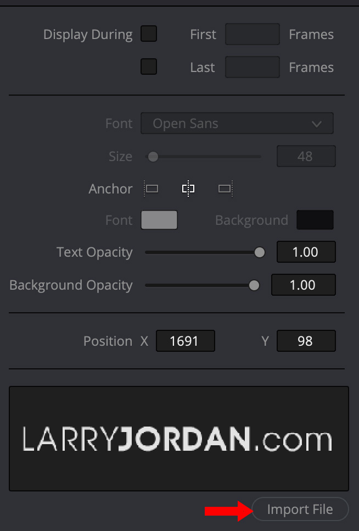Click the Background Opacity slider handle
The height and width of the screenshot is (531, 359).
click(254, 285)
